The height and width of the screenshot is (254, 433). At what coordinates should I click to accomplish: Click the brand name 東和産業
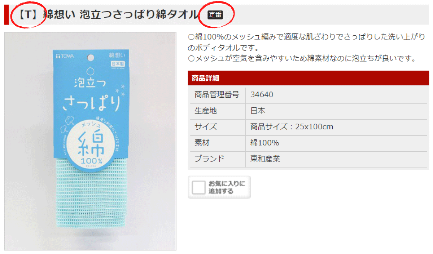click(x=265, y=159)
